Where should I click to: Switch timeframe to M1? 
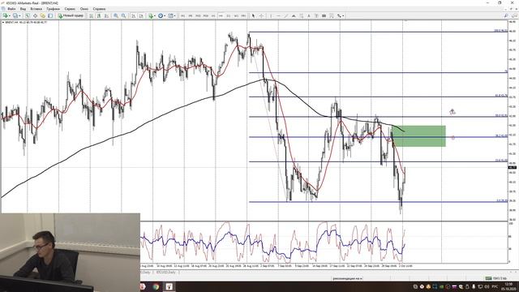pos(182,15)
